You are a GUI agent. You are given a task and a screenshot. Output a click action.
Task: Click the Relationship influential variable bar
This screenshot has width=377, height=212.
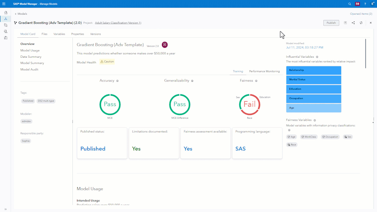point(314,70)
